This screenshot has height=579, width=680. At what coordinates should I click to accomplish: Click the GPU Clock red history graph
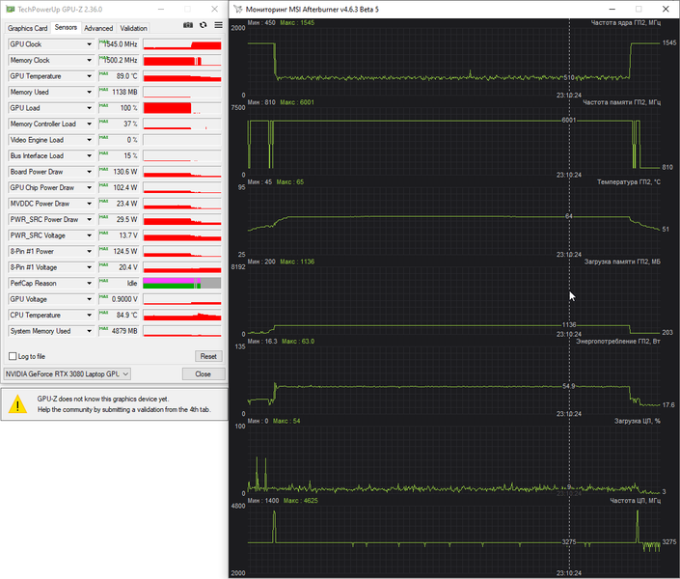182,44
